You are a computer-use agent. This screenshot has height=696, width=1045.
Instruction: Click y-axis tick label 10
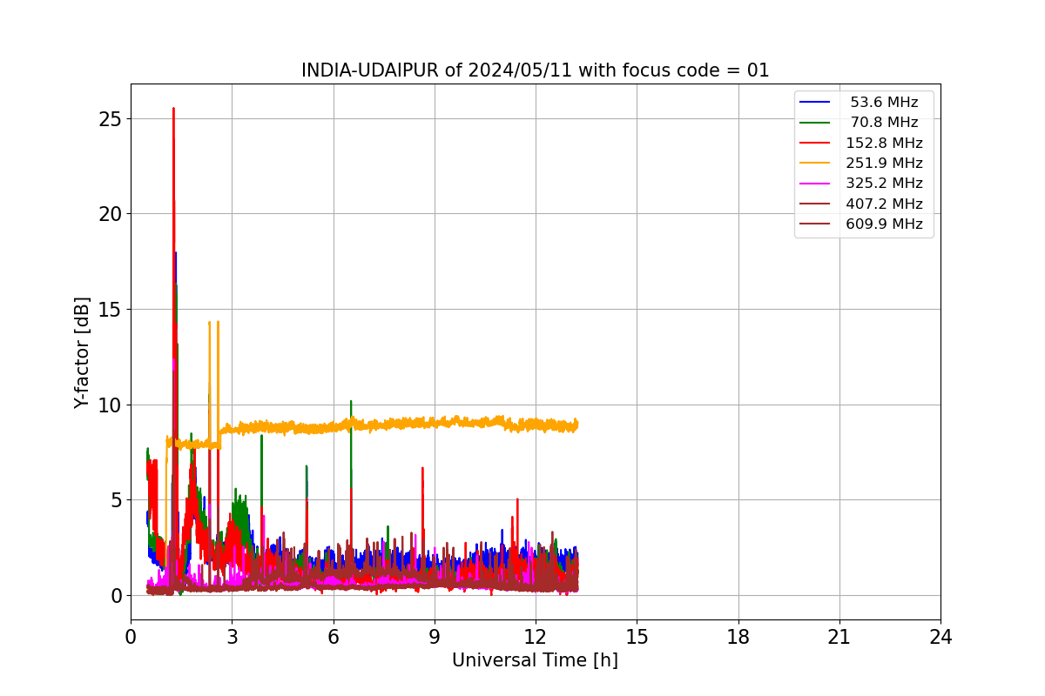[110, 405]
